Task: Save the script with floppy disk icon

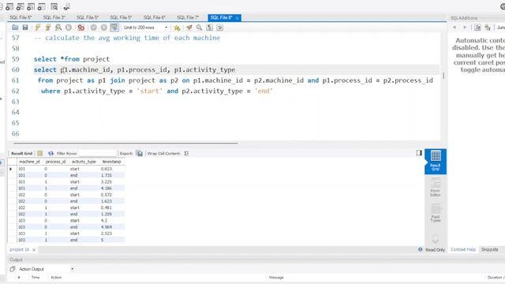Action: point(25,28)
